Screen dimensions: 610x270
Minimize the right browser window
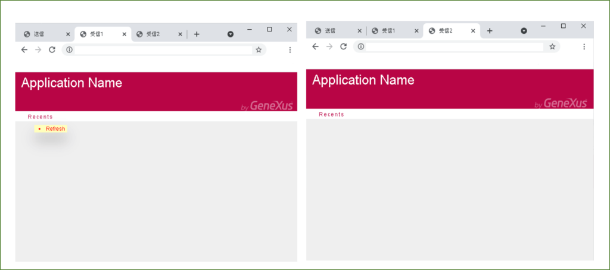tap(543, 26)
